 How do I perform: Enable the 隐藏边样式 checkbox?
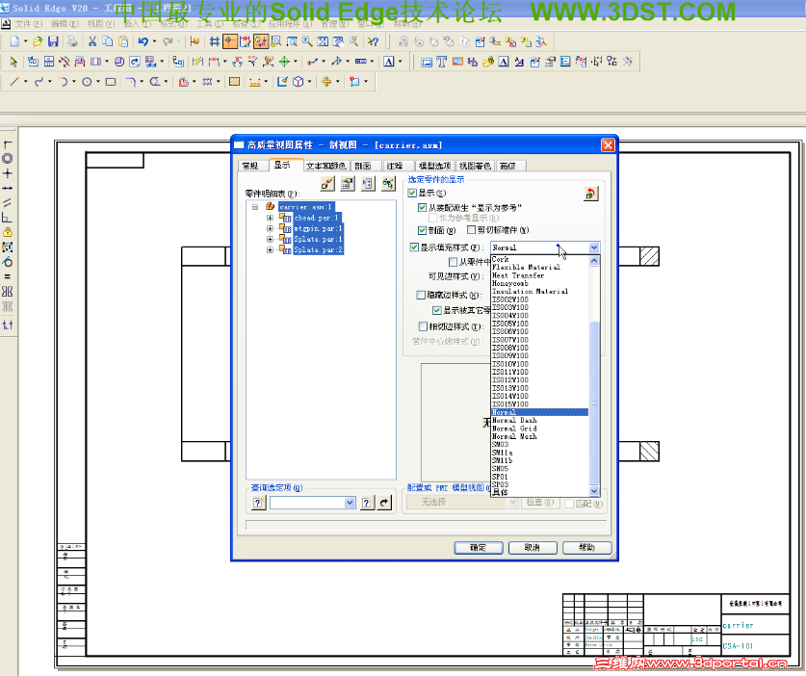(x=421, y=295)
